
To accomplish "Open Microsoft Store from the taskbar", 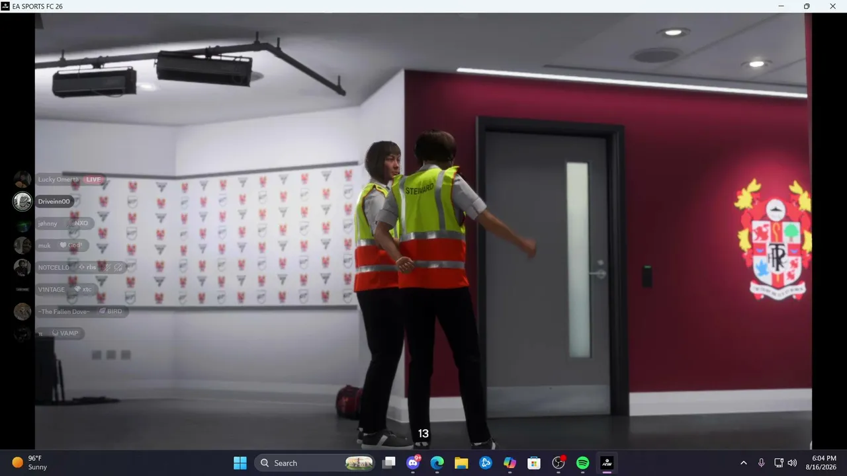I will click(534, 463).
